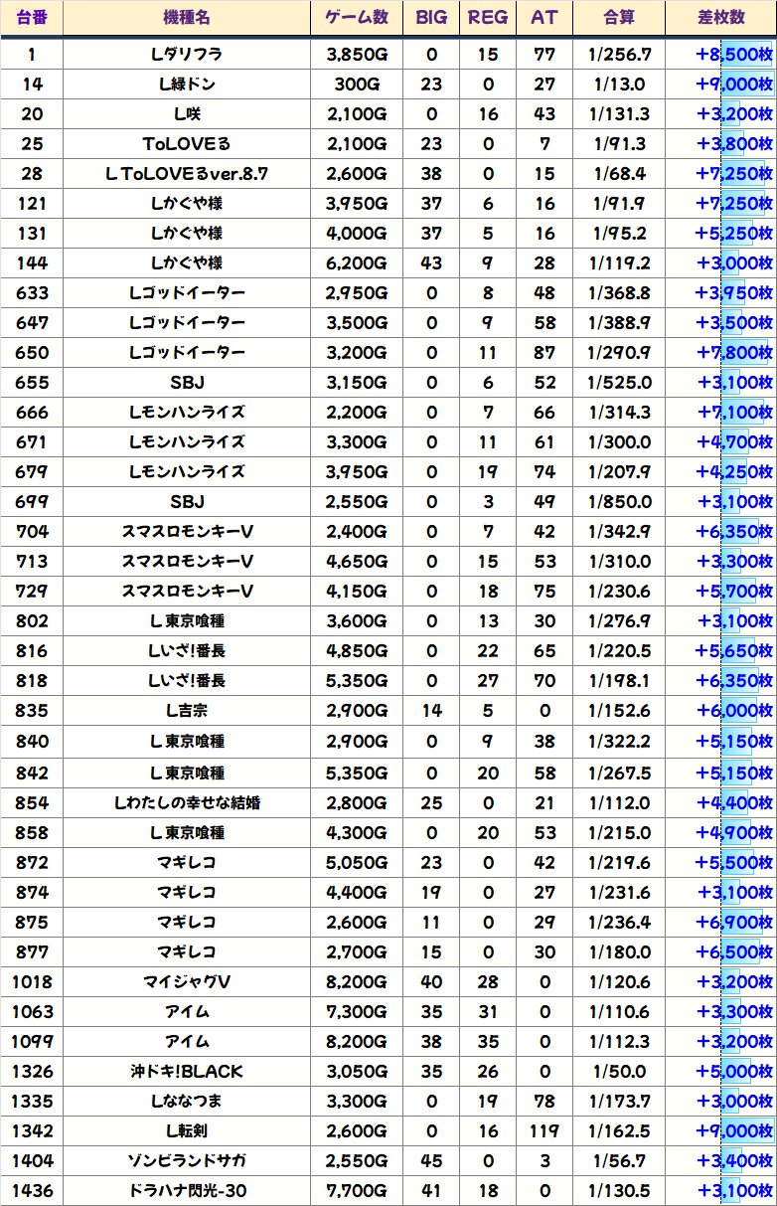Click the +7,100枚 value

point(734,413)
